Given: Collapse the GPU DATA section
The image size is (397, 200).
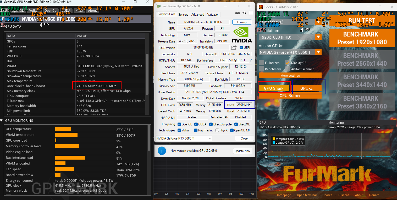Looking at the screenshot, I should 2,26.
